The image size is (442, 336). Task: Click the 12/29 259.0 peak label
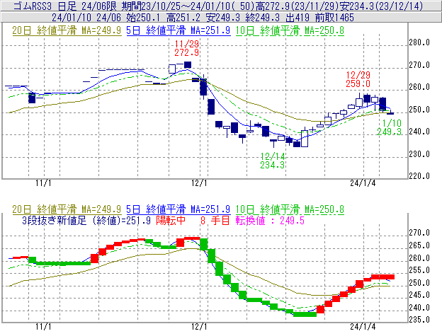[x=358, y=79]
